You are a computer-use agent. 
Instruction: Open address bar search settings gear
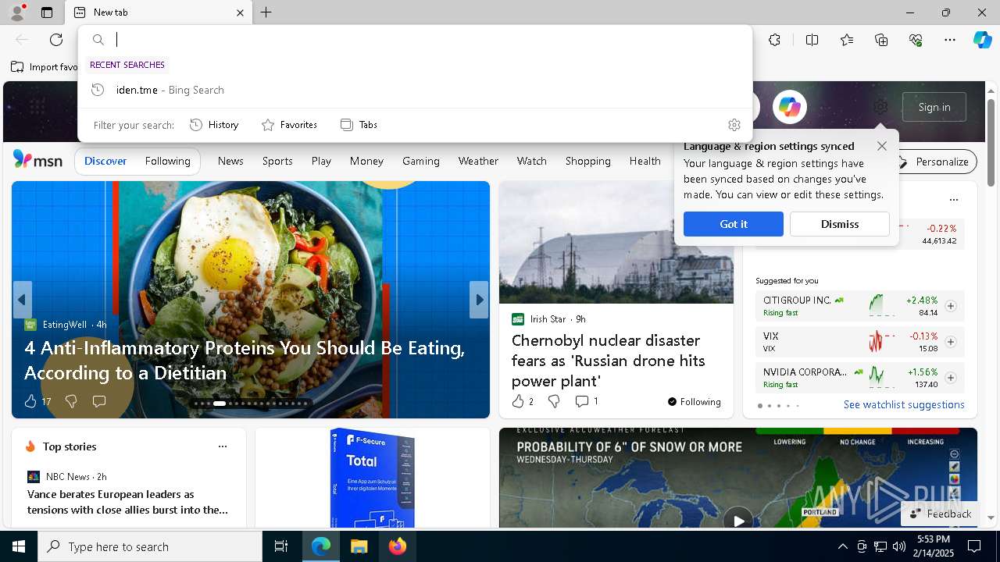click(734, 125)
